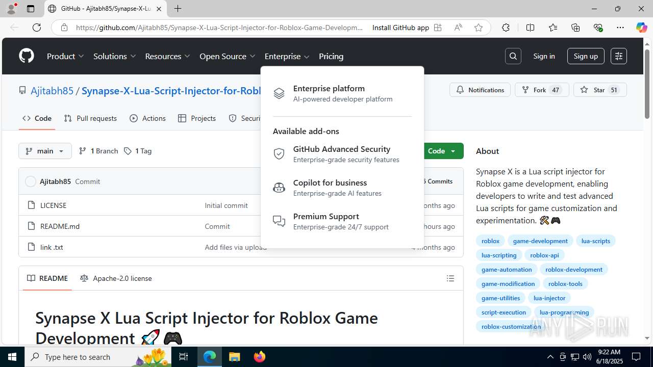Open Edge Collections icon
This screenshot has width=653, height=367.
(x=575, y=28)
